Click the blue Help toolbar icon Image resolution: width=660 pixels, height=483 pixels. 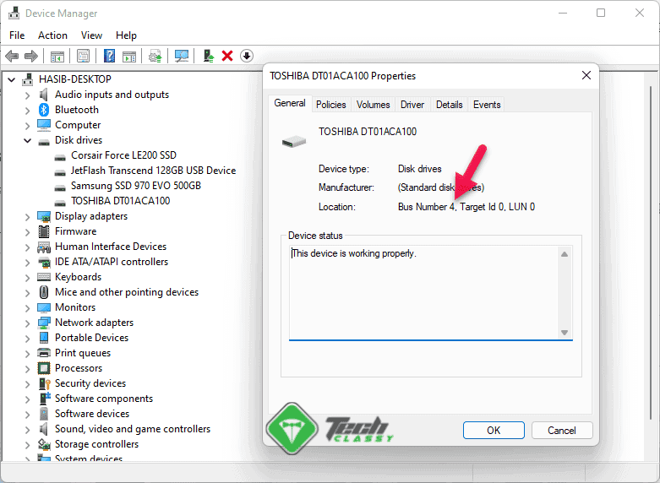pyautogui.click(x=110, y=56)
